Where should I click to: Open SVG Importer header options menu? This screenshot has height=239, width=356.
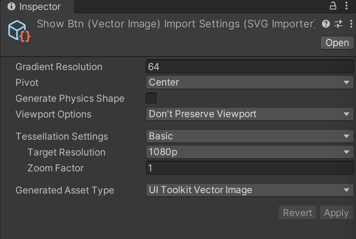pos(351,24)
